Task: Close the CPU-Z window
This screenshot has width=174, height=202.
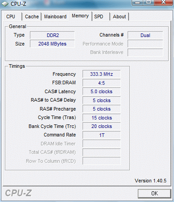Action: pyautogui.click(x=164, y=3)
